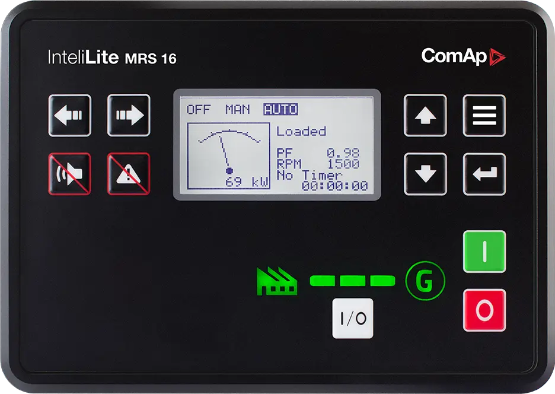The width and height of the screenshot is (555, 394).
Task: Tap the middle green breaker bar segment
Action: tap(352, 281)
